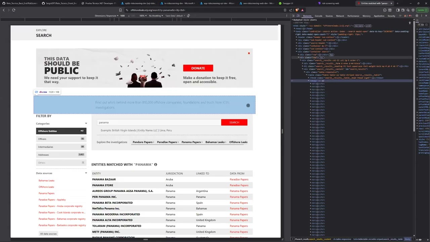Collapse the Categories filter section
This screenshot has height=242, width=430.
(86, 124)
